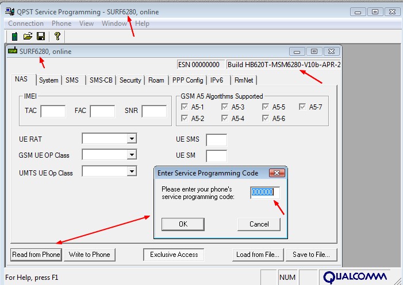Click the Exclusive Access button
Screen dimensions: 403x285
(174, 255)
